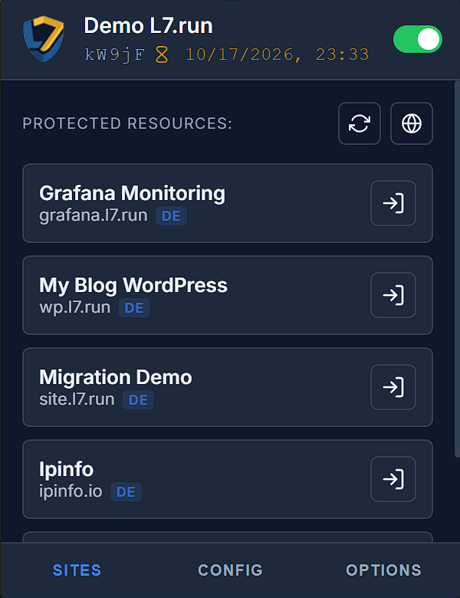Click the DE badge next to site.l7.run
The width and height of the screenshot is (460, 598).
click(x=139, y=399)
